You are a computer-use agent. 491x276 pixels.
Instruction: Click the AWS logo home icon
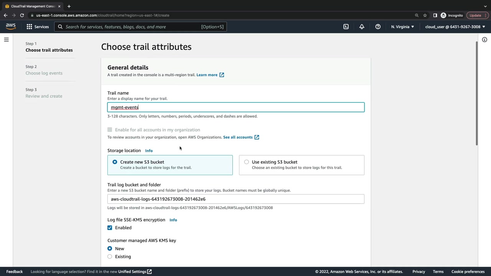click(x=11, y=26)
